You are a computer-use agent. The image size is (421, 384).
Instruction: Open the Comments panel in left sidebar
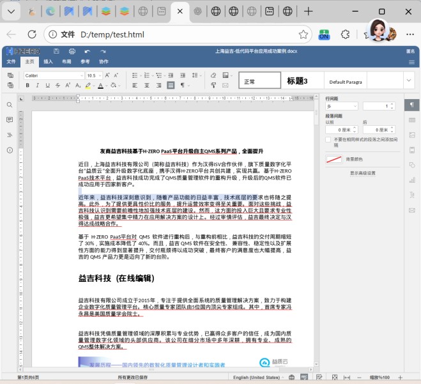10,119
